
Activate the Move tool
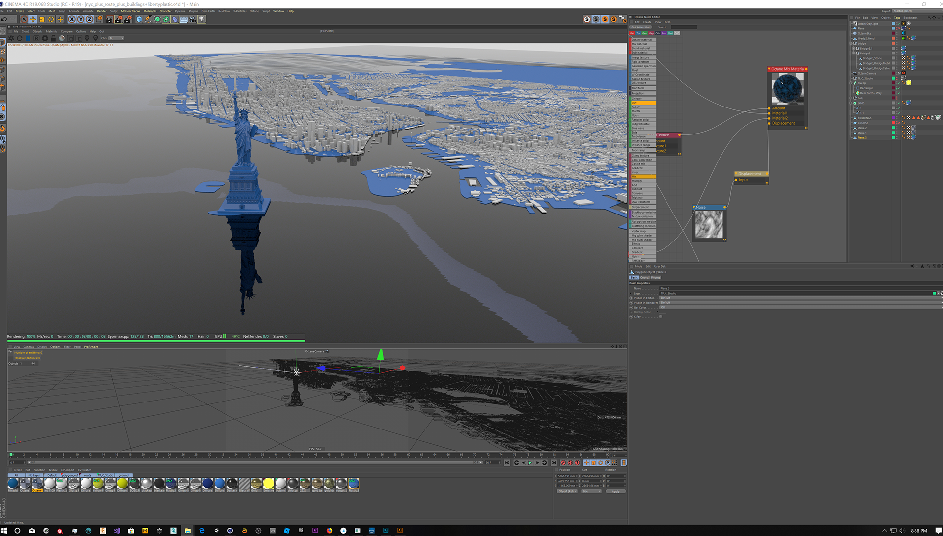pyautogui.click(x=33, y=19)
